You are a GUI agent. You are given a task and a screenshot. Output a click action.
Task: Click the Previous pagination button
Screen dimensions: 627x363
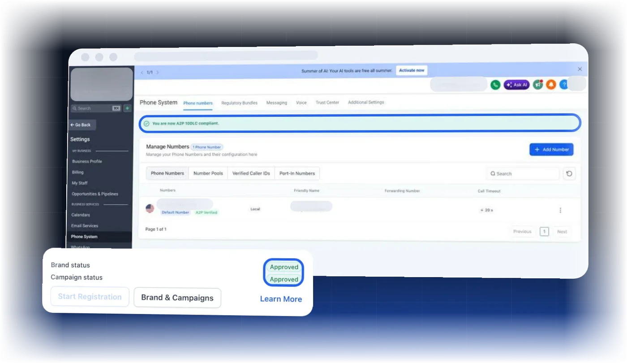pos(522,231)
